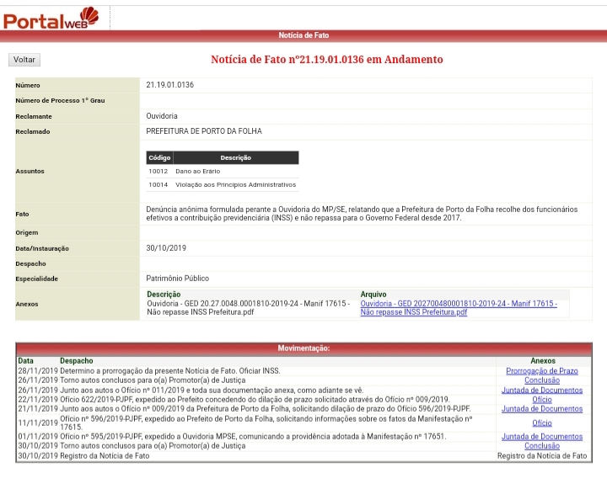The width and height of the screenshot is (607, 489).
Task: Open the Ofício attachment dated 22/11/2019
Action: (x=541, y=400)
